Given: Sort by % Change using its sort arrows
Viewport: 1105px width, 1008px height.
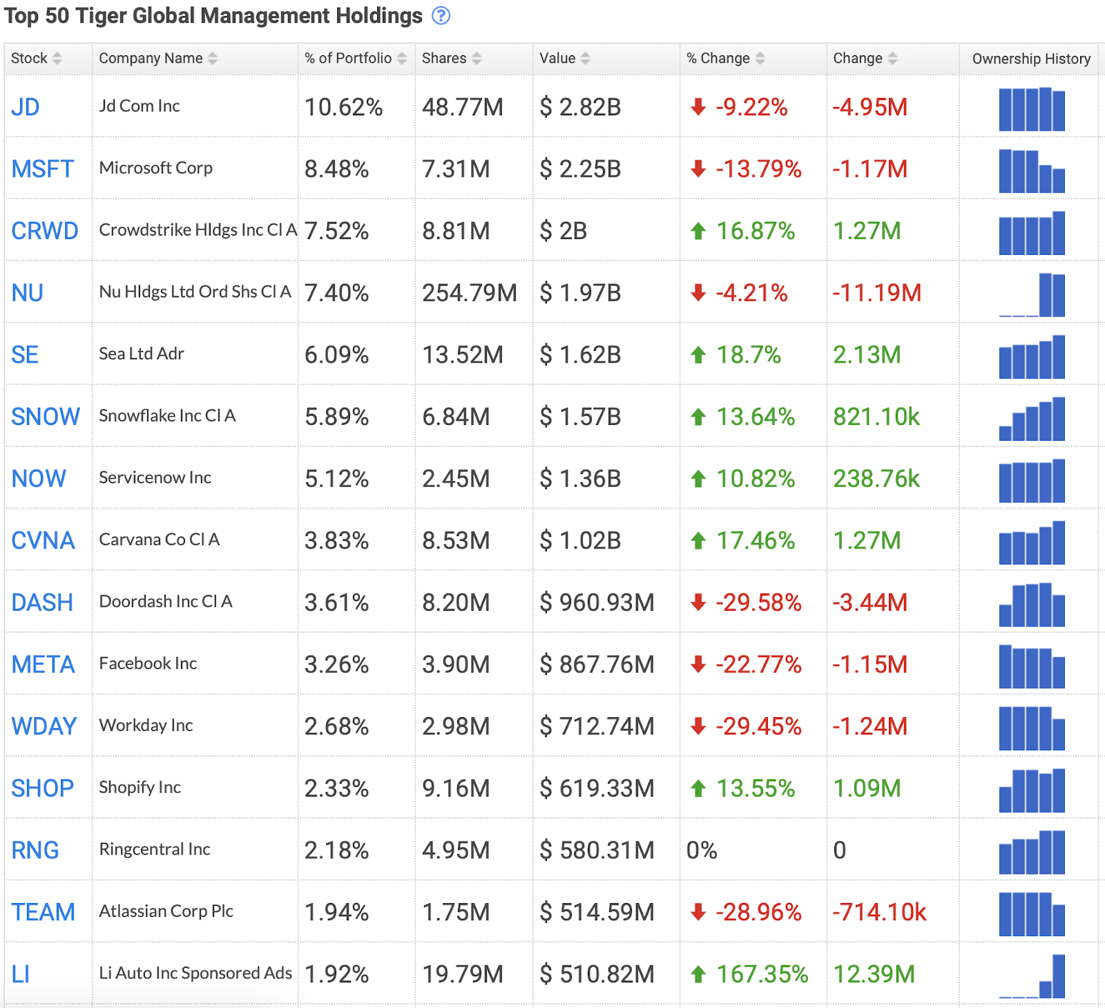Looking at the screenshot, I should click(x=760, y=59).
